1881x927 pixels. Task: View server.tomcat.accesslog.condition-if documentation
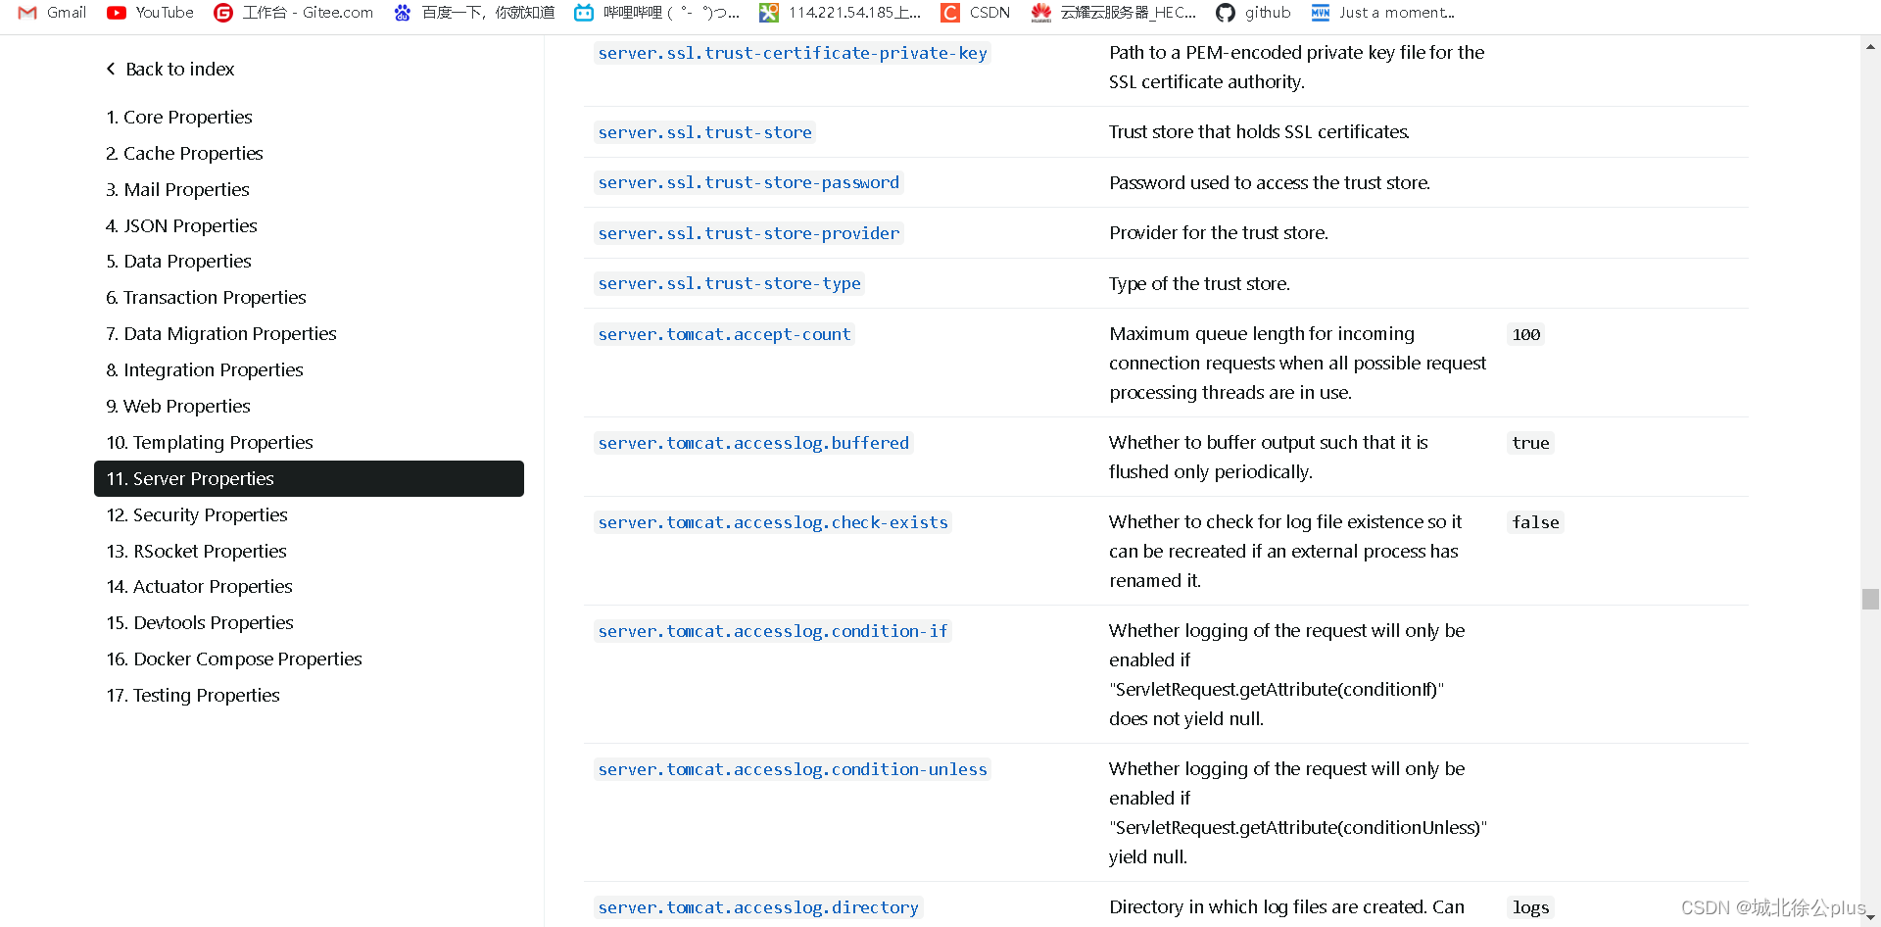pyautogui.click(x=772, y=631)
